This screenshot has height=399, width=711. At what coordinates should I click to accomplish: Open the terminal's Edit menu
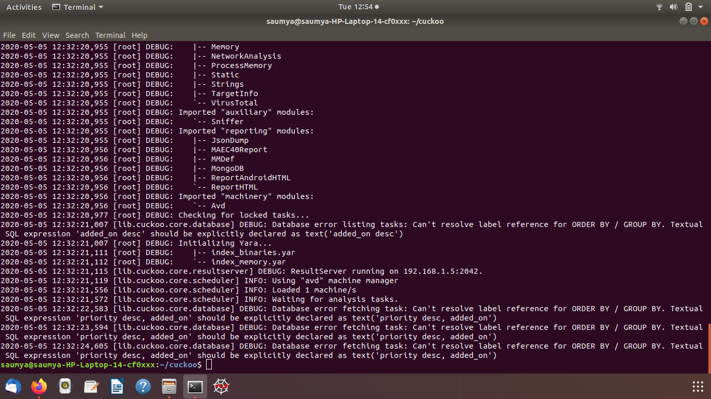tap(29, 35)
